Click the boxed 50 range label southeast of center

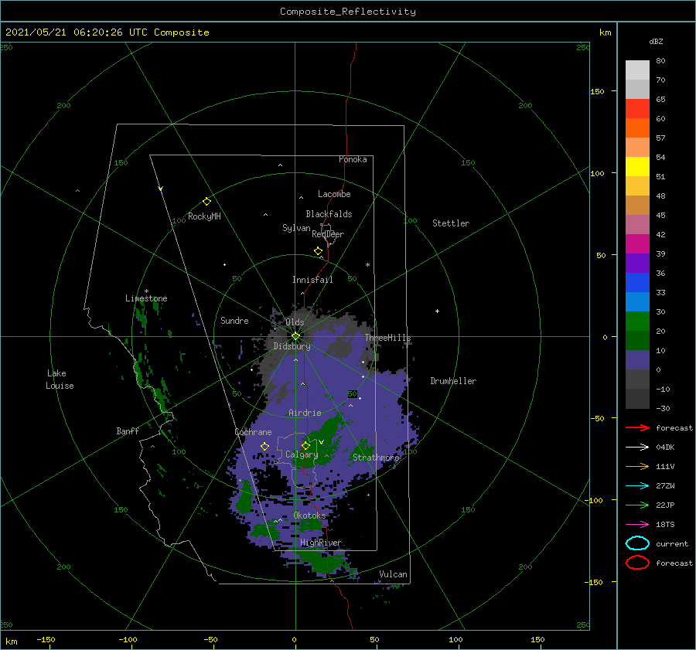pos(353,394)
